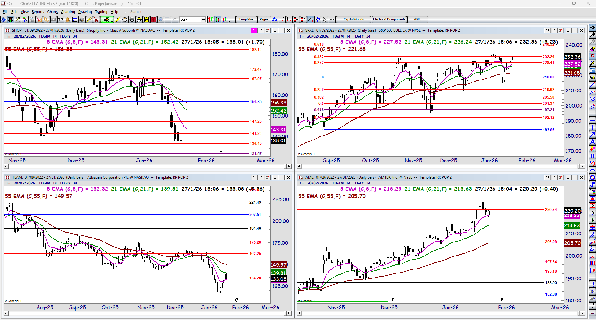Select the trend line drawing tool
The height and width of the screenshot is (320, 596).
coord(593,85)
